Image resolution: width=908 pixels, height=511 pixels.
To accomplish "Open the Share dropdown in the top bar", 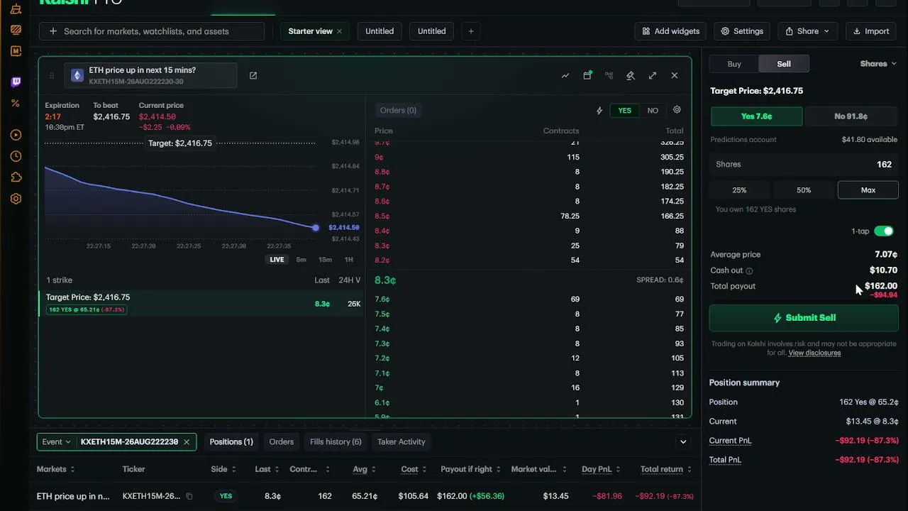I will click(x=808, y=31).
